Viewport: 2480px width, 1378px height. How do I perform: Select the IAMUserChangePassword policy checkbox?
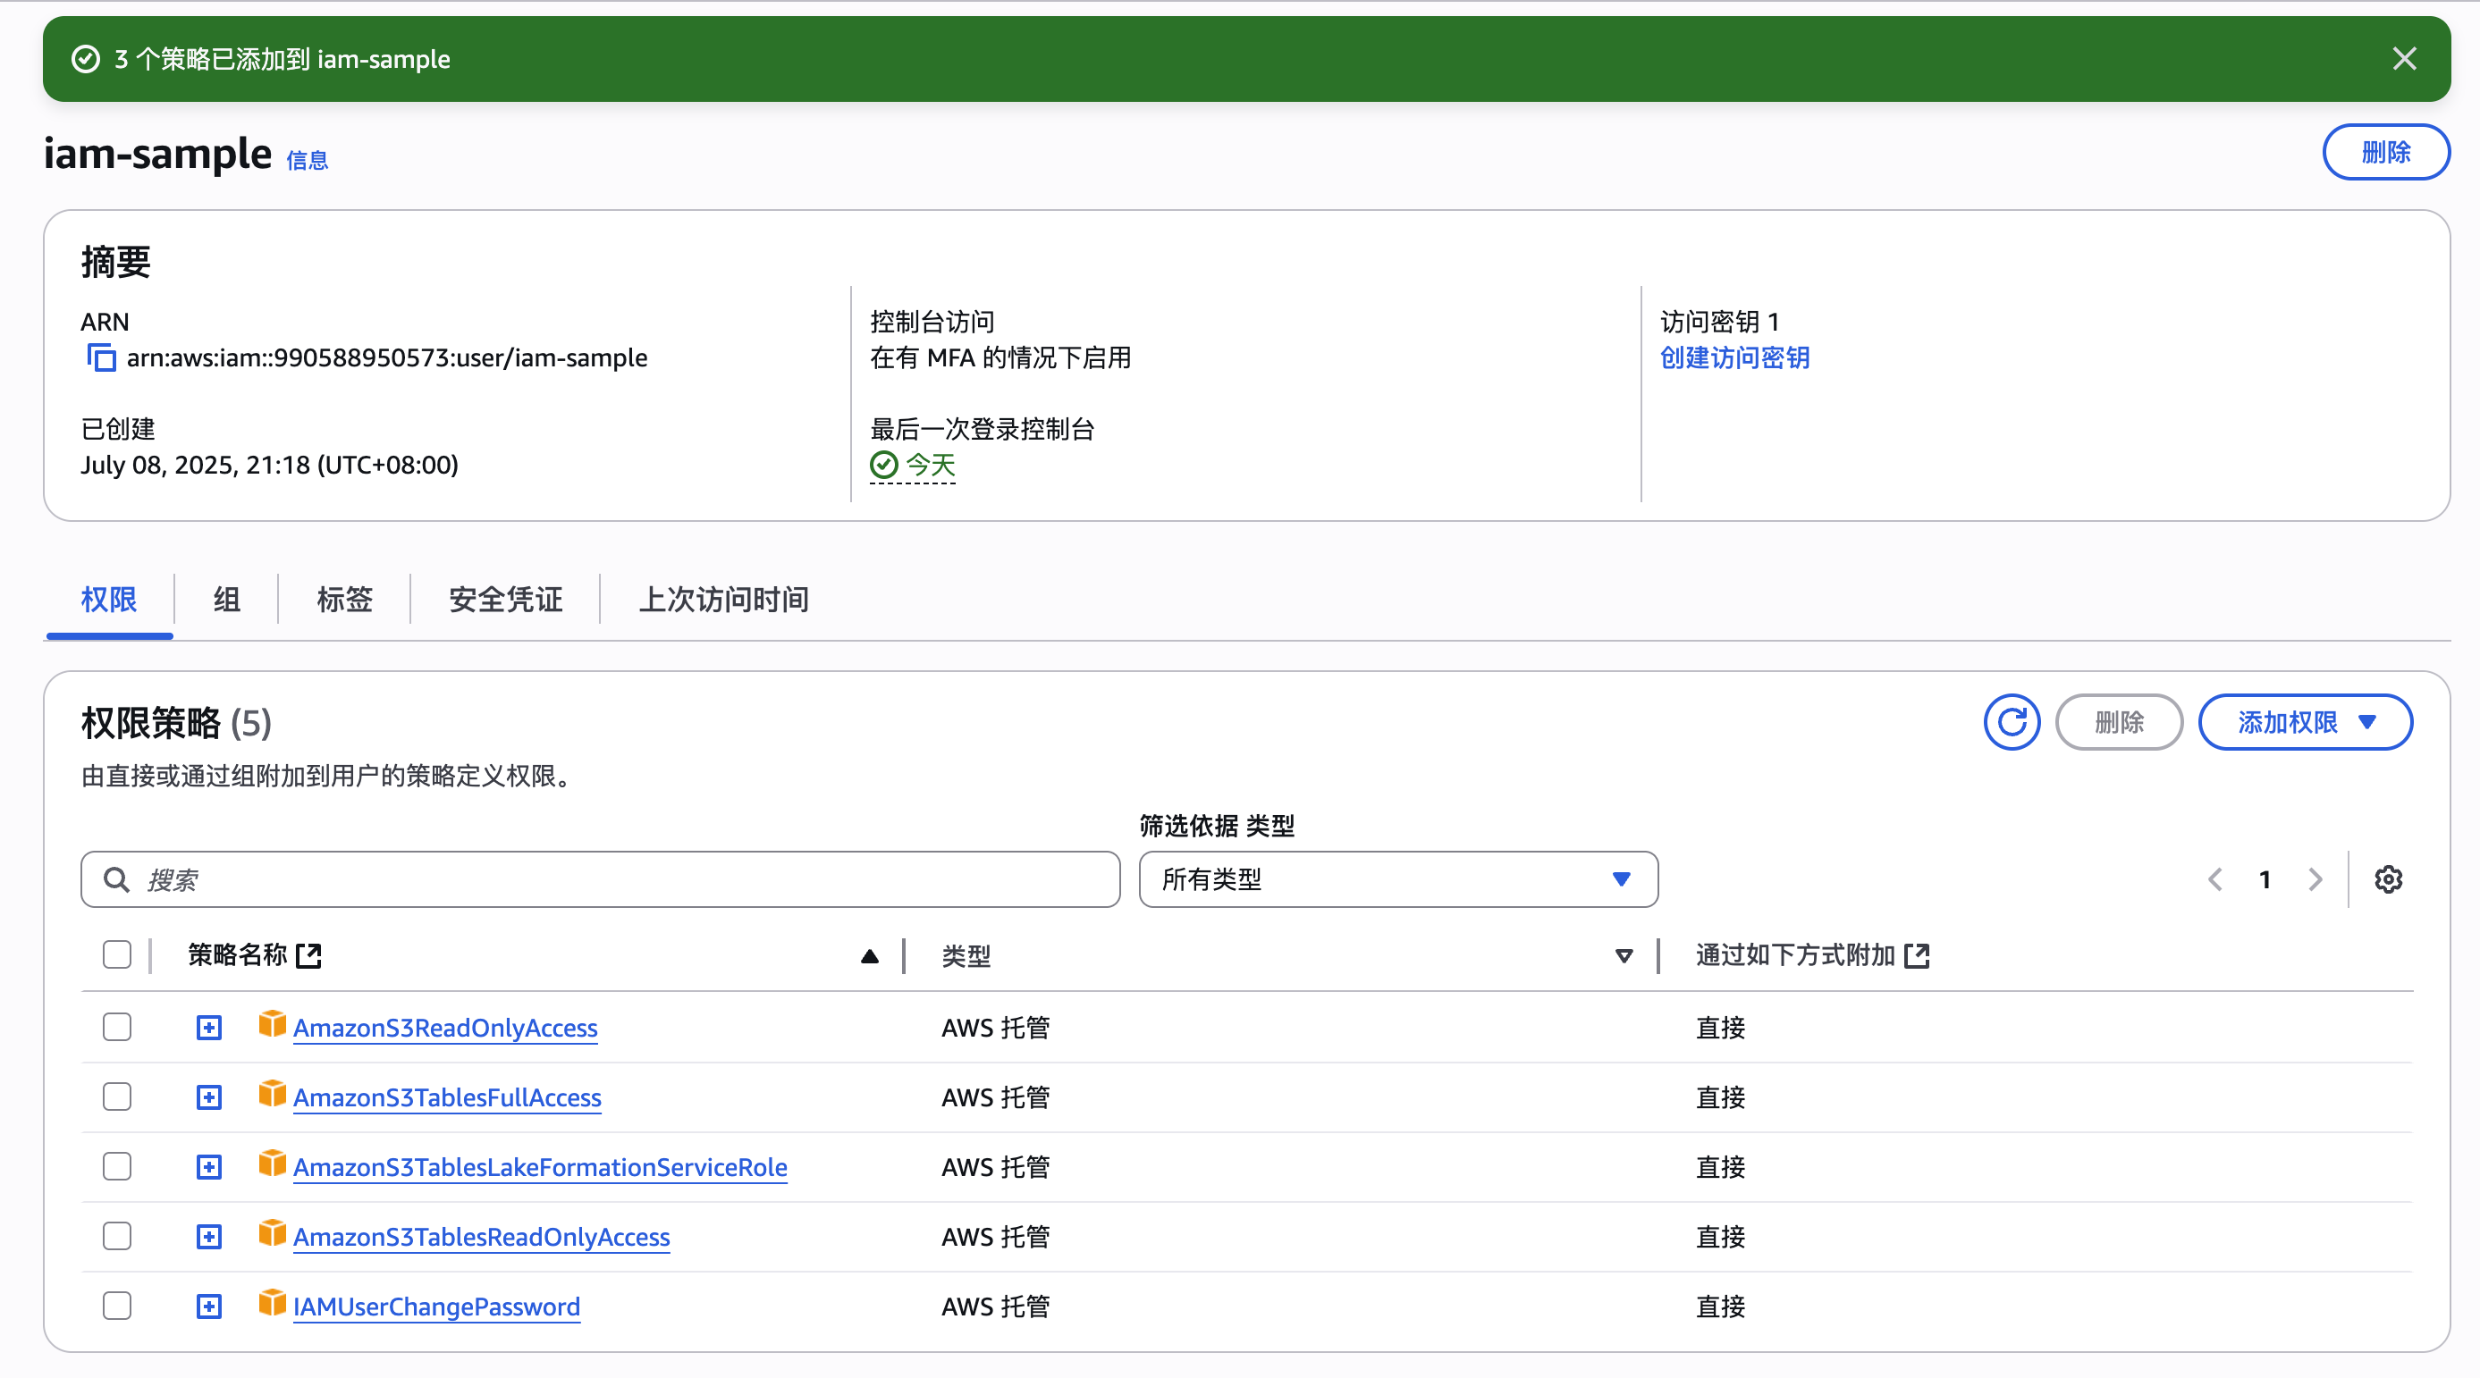coord(116,1306)
